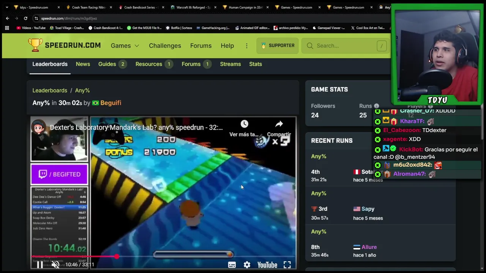Open YouTube watch later clock icon
Viewport: 486px width, 273px height.
(x=244, y=124)
